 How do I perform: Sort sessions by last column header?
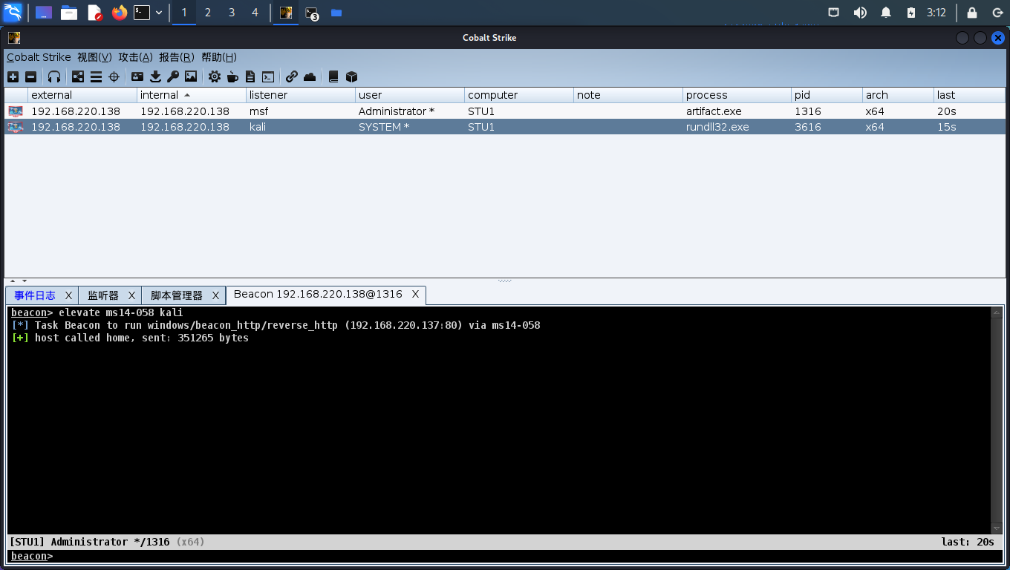click(x=969, y=95)
